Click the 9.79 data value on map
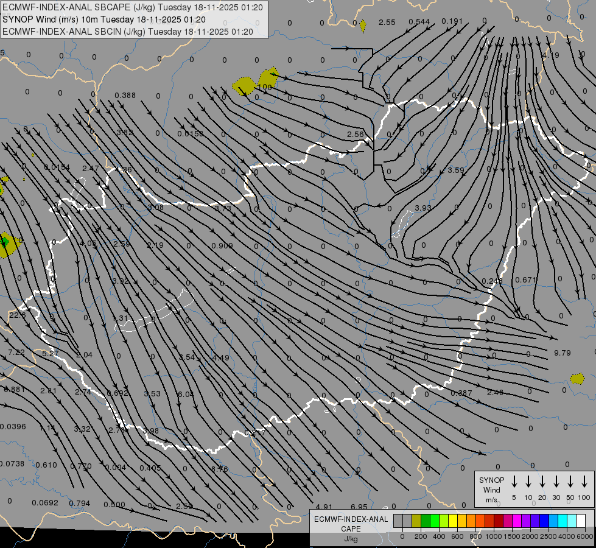The height and width of the screenshot is (548, 596). (563, 353)
